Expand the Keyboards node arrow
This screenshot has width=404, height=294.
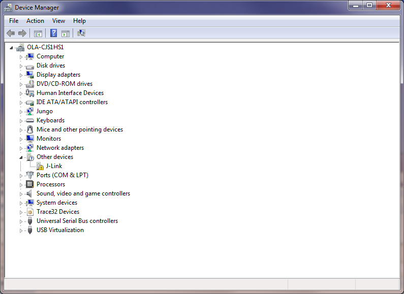click(21, 121)
